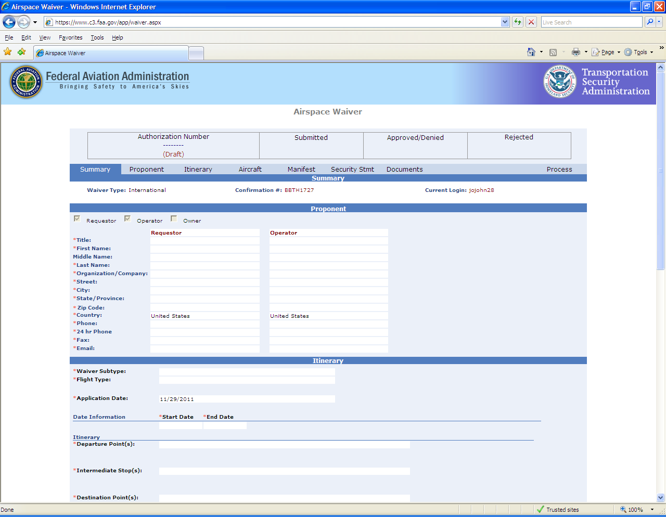
Task: Click the Operator Email field
Action: click(329, 349)
